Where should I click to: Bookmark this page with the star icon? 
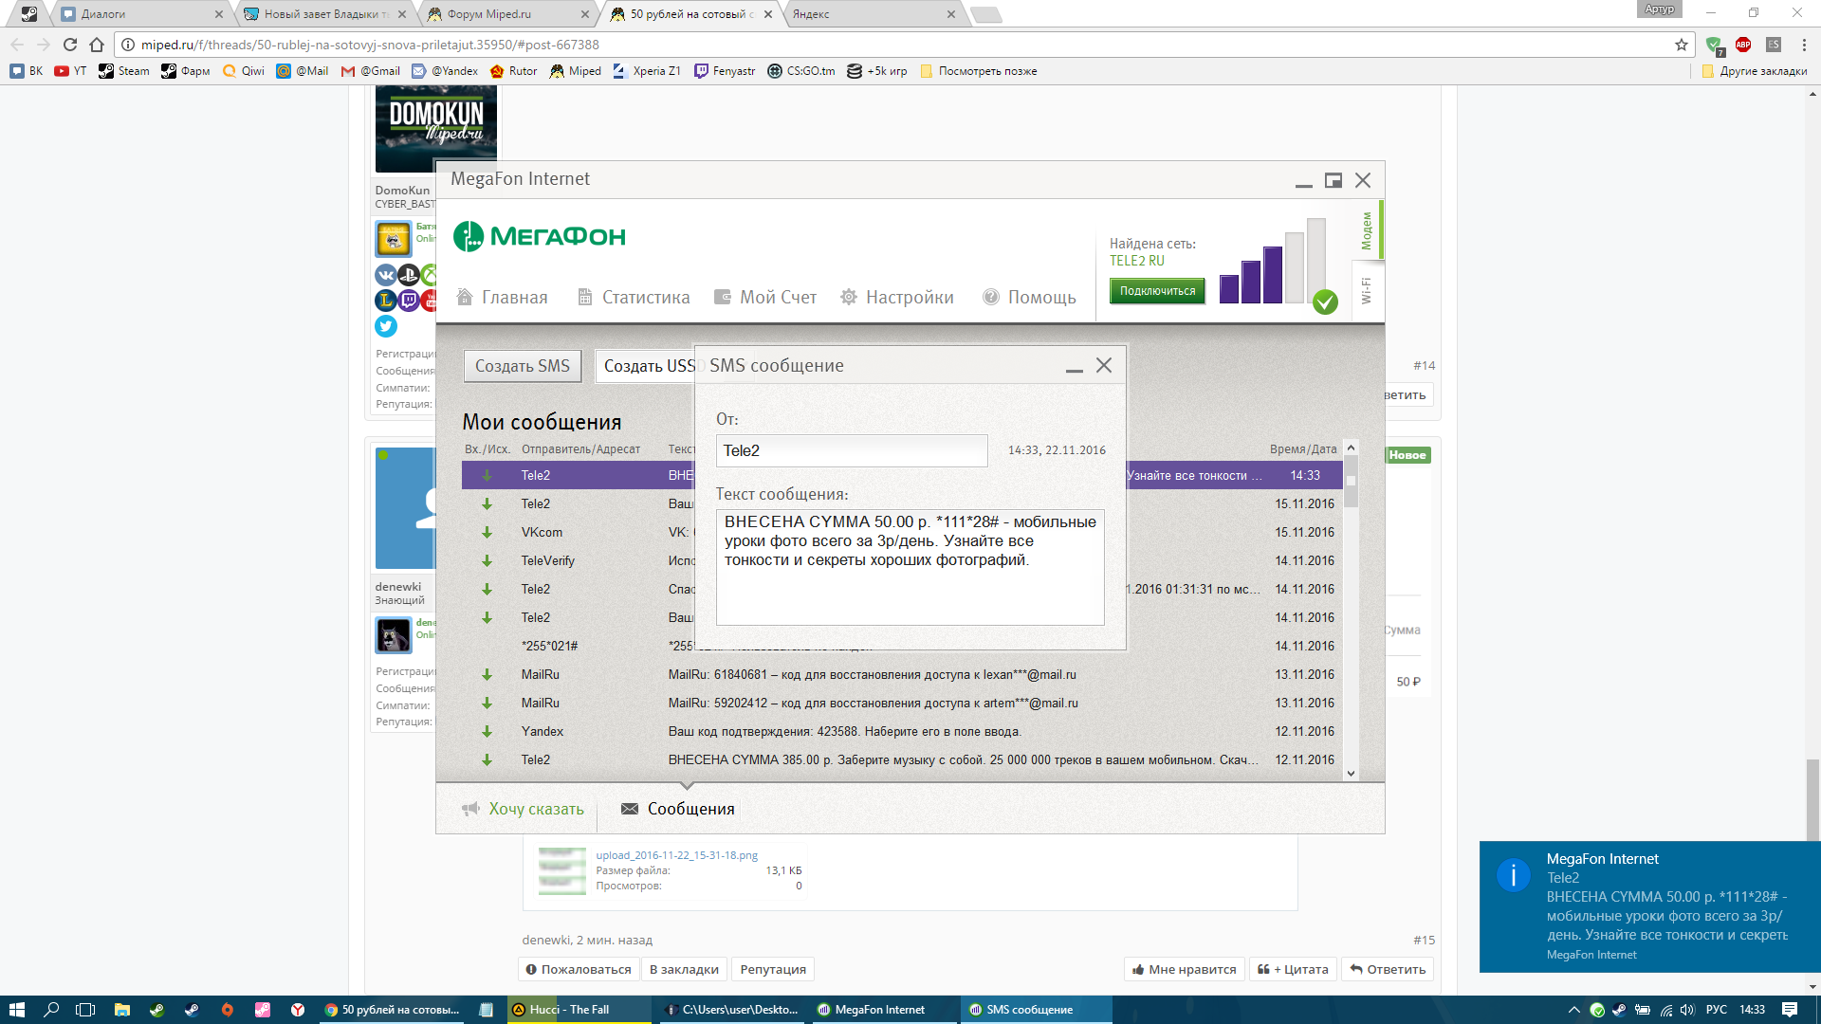coord(1682,45)
